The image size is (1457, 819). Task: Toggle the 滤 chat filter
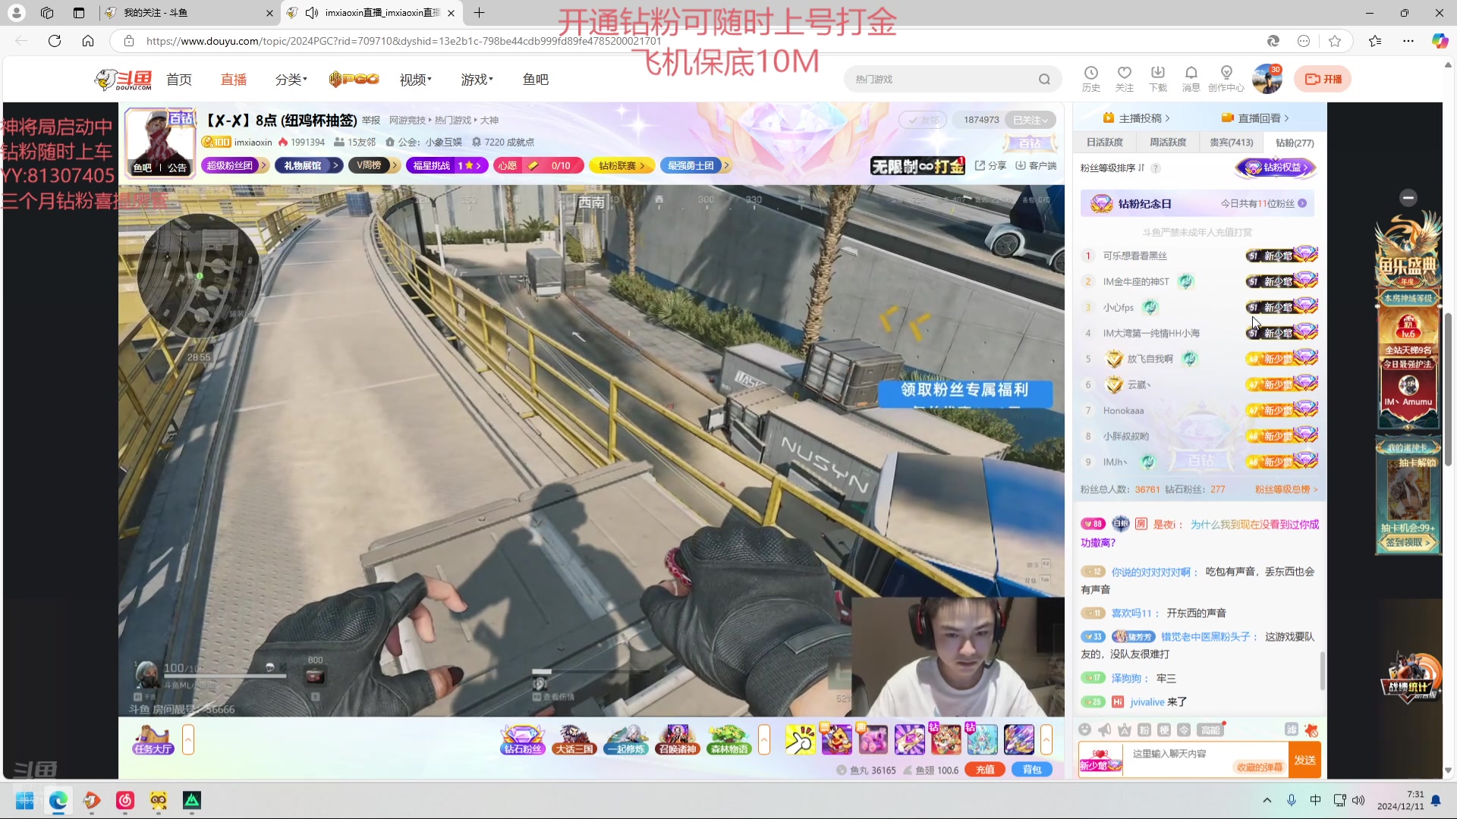click(x=1292, y=730)
